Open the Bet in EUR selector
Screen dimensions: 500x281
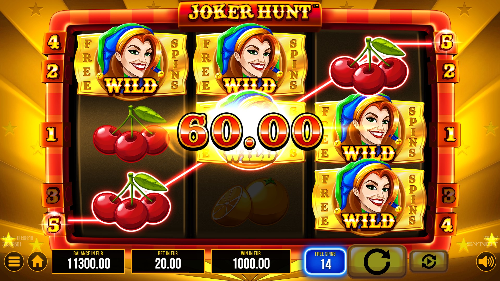[168, 261]
